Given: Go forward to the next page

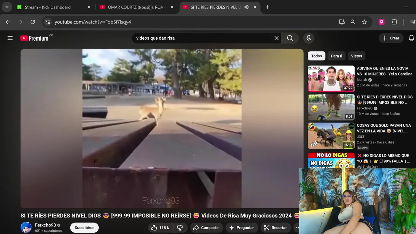Looking at the screenshot, I should coord(20,22).
